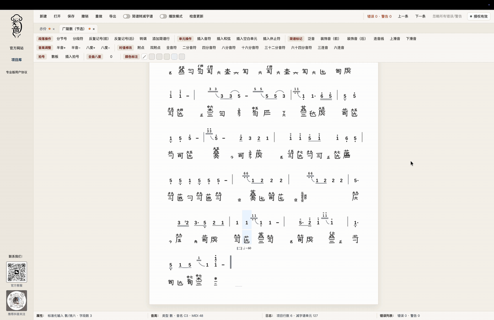Set duration to 三十二分音符
This screenshot has height=320, width=494.
[275, 48]
